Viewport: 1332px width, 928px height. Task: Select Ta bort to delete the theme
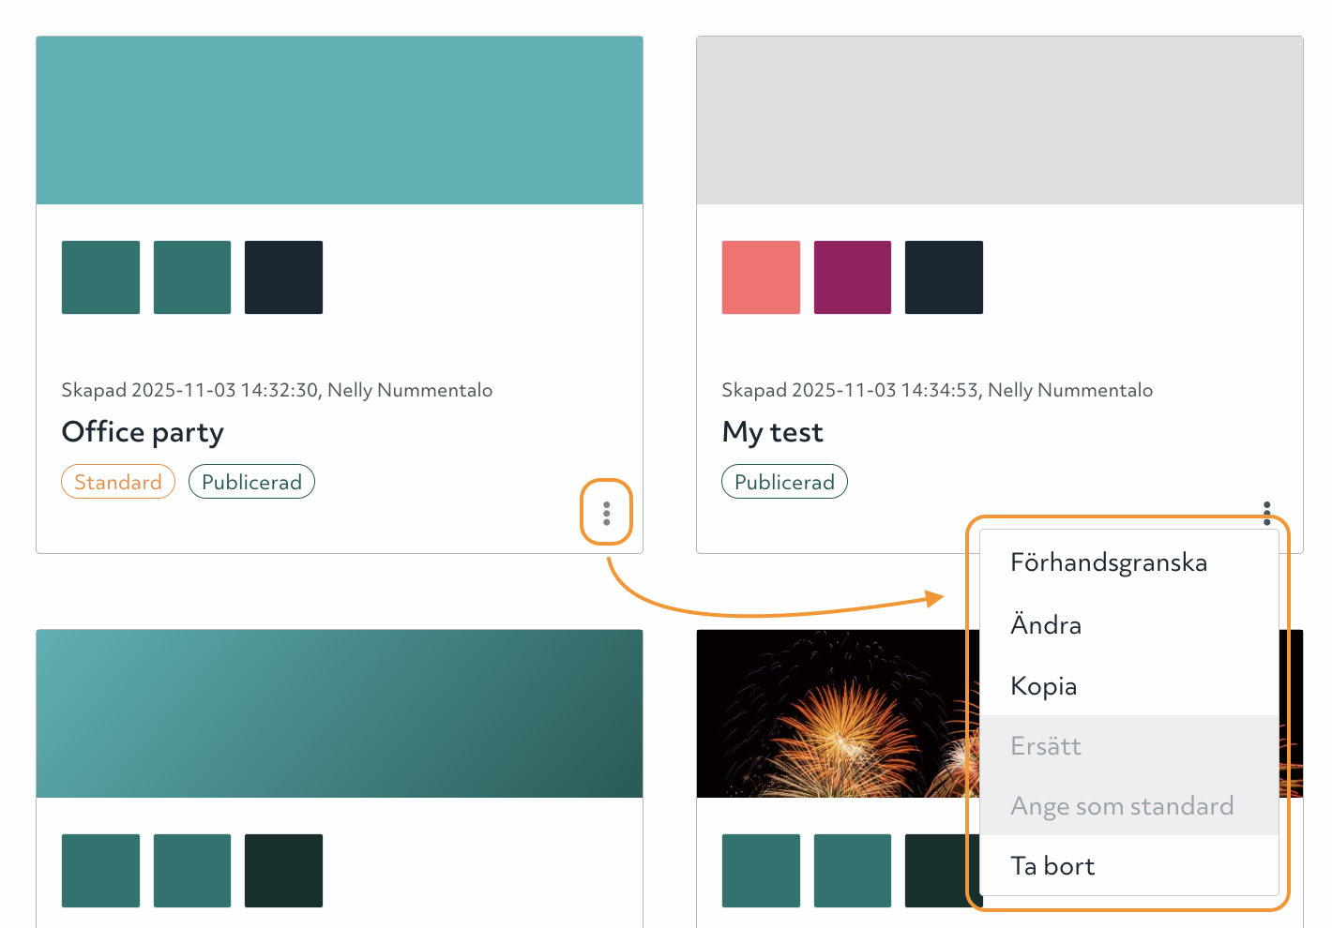pyautogui.click(x=1052, y=865)
